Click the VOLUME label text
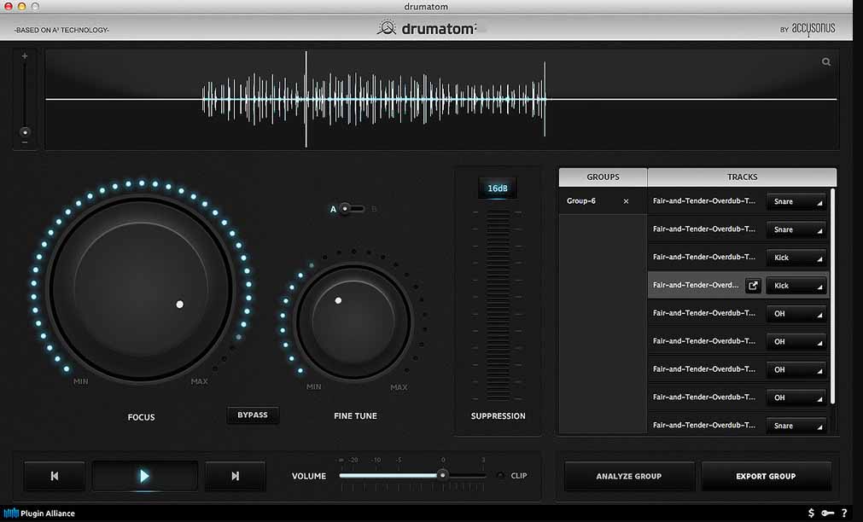 point(309,476)
